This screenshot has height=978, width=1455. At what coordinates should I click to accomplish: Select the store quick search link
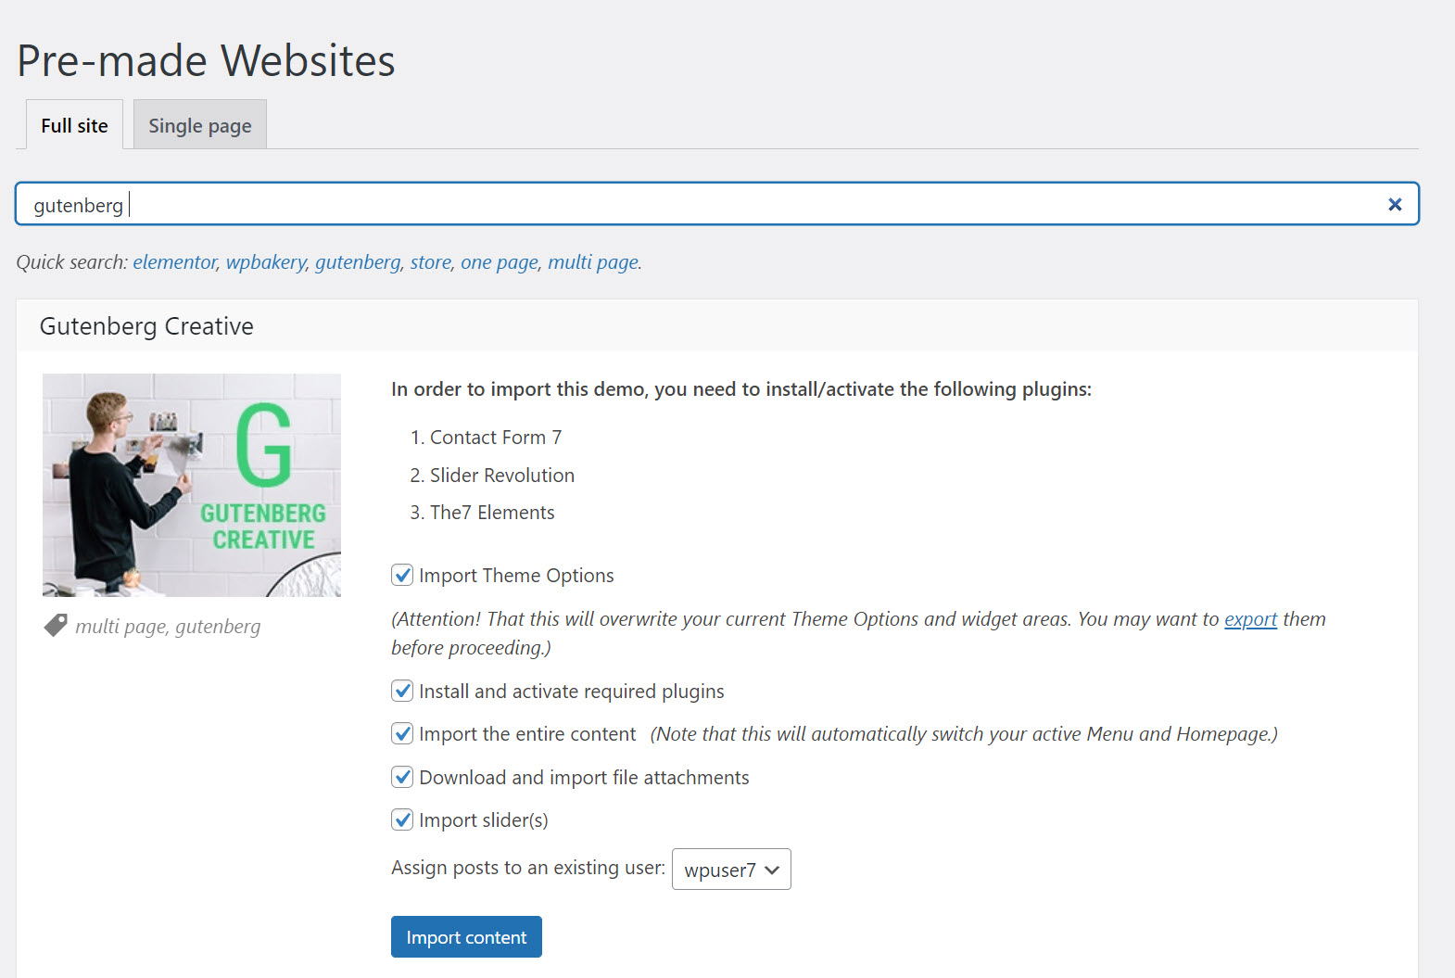(x=431, y=262)
